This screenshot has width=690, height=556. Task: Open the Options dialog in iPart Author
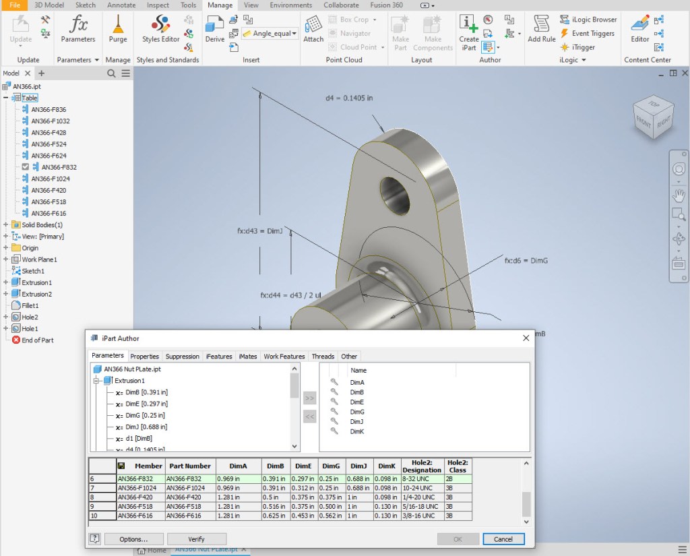click(x=133, y=538)
